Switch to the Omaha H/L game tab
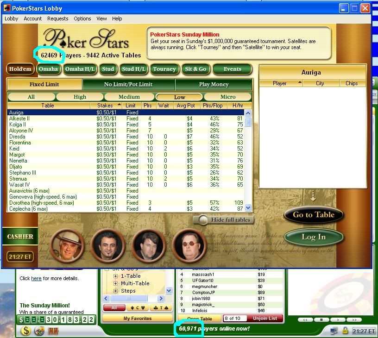Screen dimensions: 378x338 pos(81,69)
